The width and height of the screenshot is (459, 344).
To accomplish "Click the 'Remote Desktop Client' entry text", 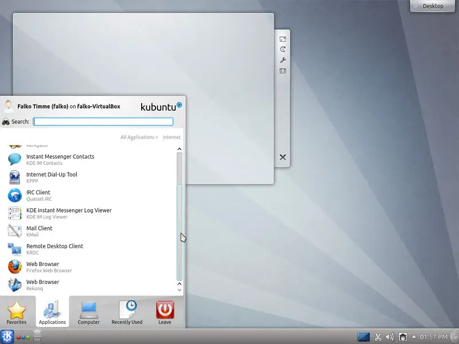I will coord(55,246).
